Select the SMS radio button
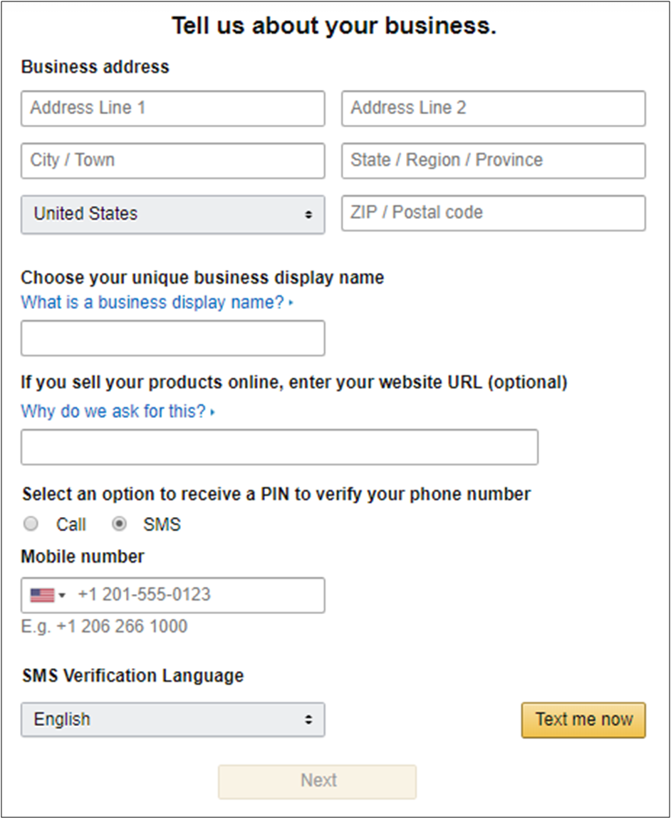 [x=120, y=524]
